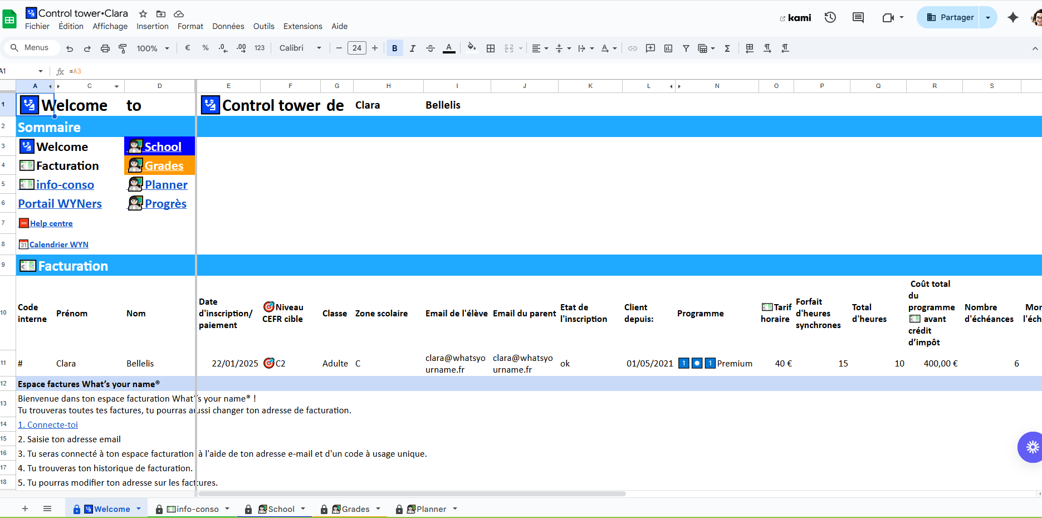Screen dimensions: 1042x518
Task: Open the Calibri font dropdown
Action: pos(300,48)
